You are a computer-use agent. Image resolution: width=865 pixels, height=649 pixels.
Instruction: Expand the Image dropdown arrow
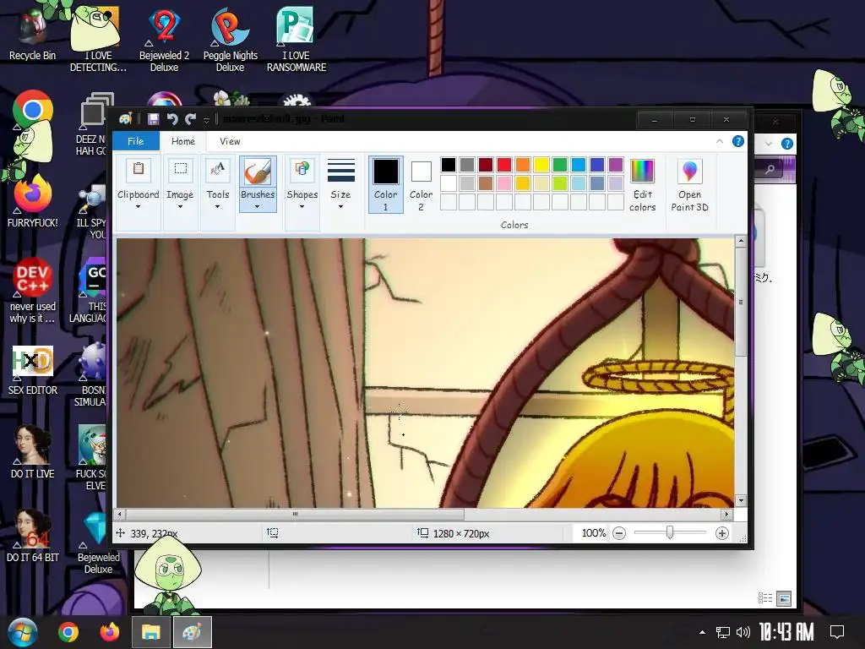[x=181, y=206]
